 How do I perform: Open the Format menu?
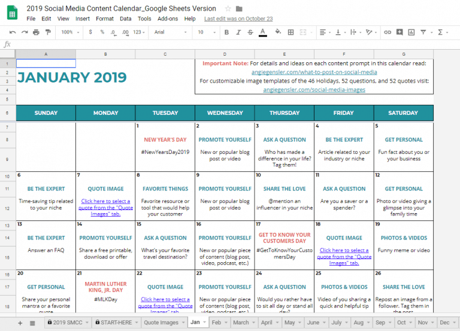point(104,19)
